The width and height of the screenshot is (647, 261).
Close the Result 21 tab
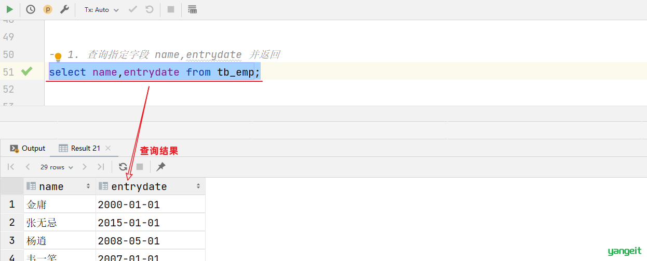click(108, 148)
